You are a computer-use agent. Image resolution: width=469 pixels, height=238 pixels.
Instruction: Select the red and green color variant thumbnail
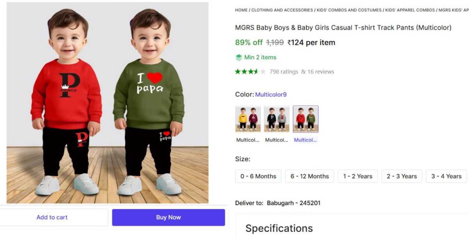click(306, 119)
